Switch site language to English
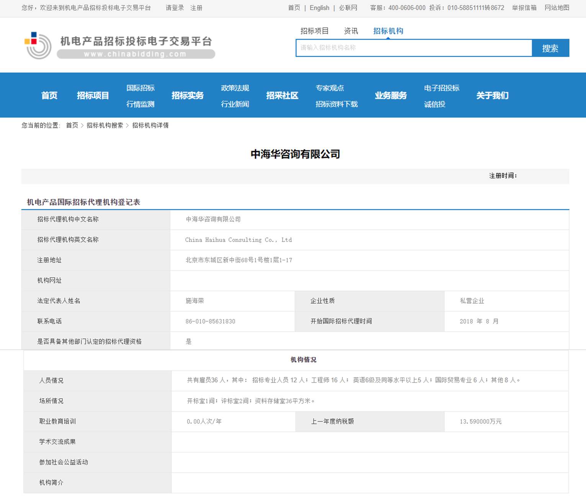The height and width of the screenshot is (499, 586). pos(319,8)
